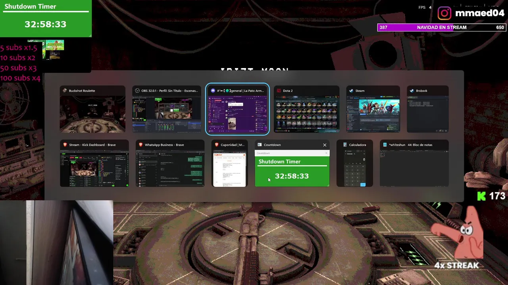Viewport: 508px width, 285px height.
Task: Click the mmaed04 username text
Action: pos(479,13)
